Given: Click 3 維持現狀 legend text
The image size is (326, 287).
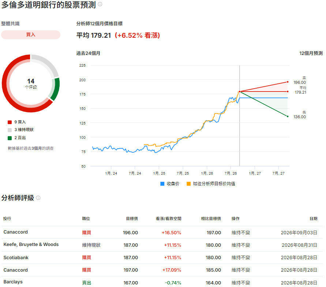Looking at the screenshot, I should pos(24,130).
